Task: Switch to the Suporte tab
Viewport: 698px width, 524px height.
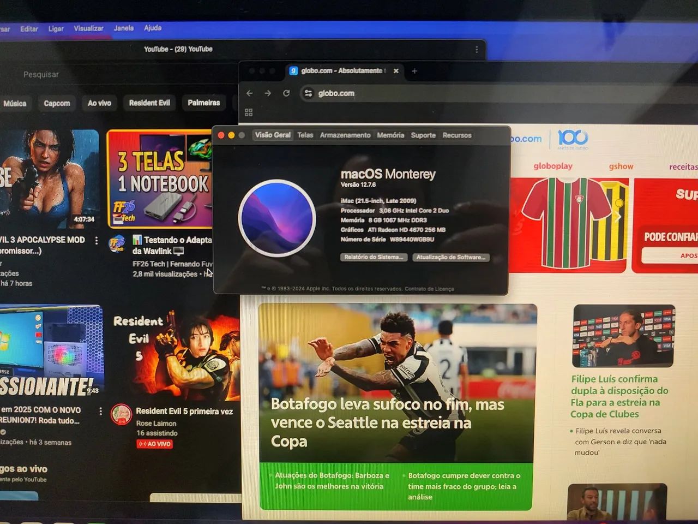Action: point(423,135)
